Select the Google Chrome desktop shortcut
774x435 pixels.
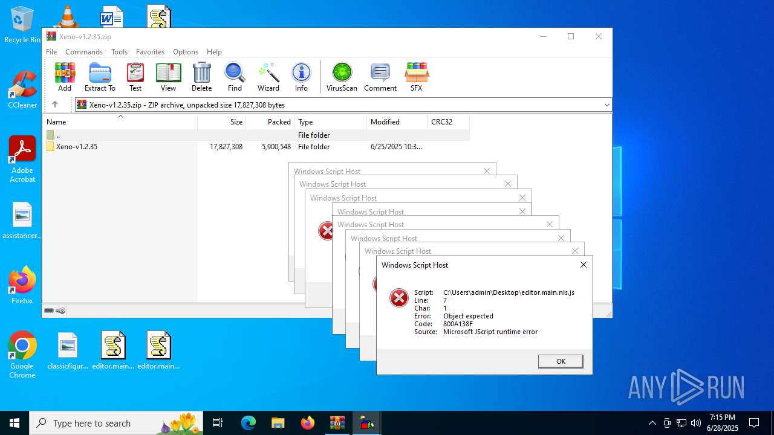click(22, 355)
